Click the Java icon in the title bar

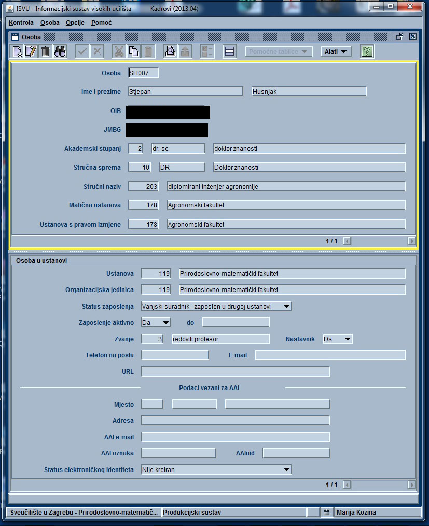point(10,8)
